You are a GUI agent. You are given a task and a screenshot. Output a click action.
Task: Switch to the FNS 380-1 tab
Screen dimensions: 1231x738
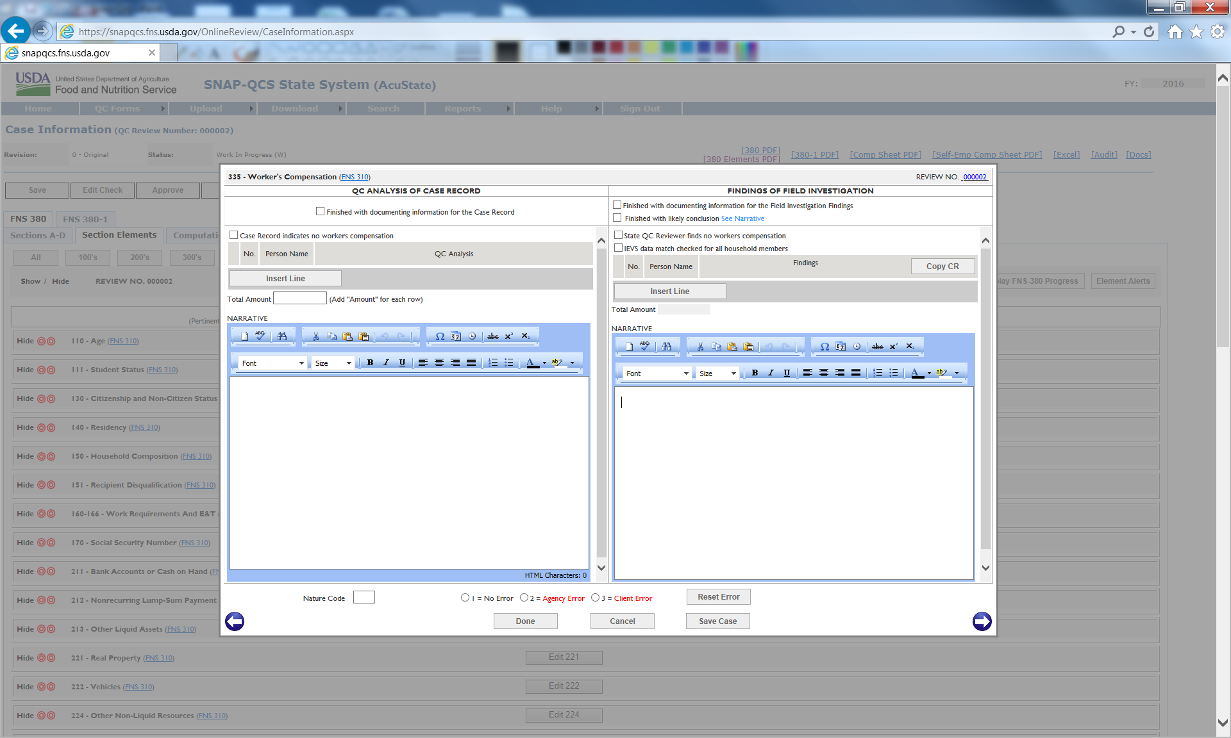click(85, 219)
